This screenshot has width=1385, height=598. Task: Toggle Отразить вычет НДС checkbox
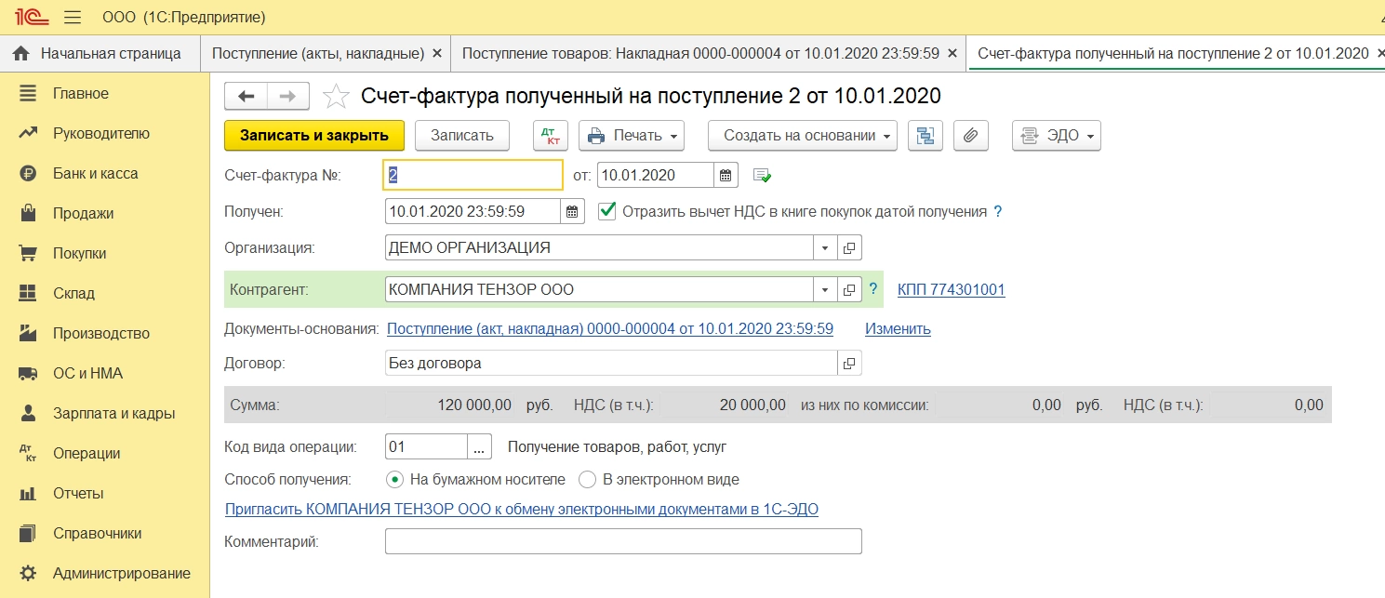(607, 211)
